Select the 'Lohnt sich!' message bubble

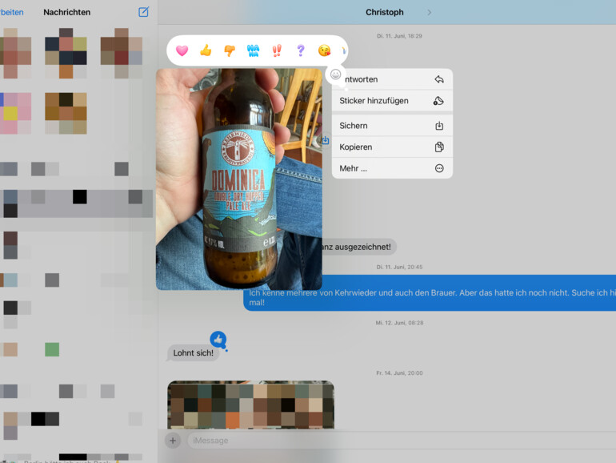coord(193,352)
